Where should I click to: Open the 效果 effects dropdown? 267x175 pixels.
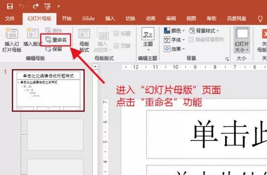point(174,49)
